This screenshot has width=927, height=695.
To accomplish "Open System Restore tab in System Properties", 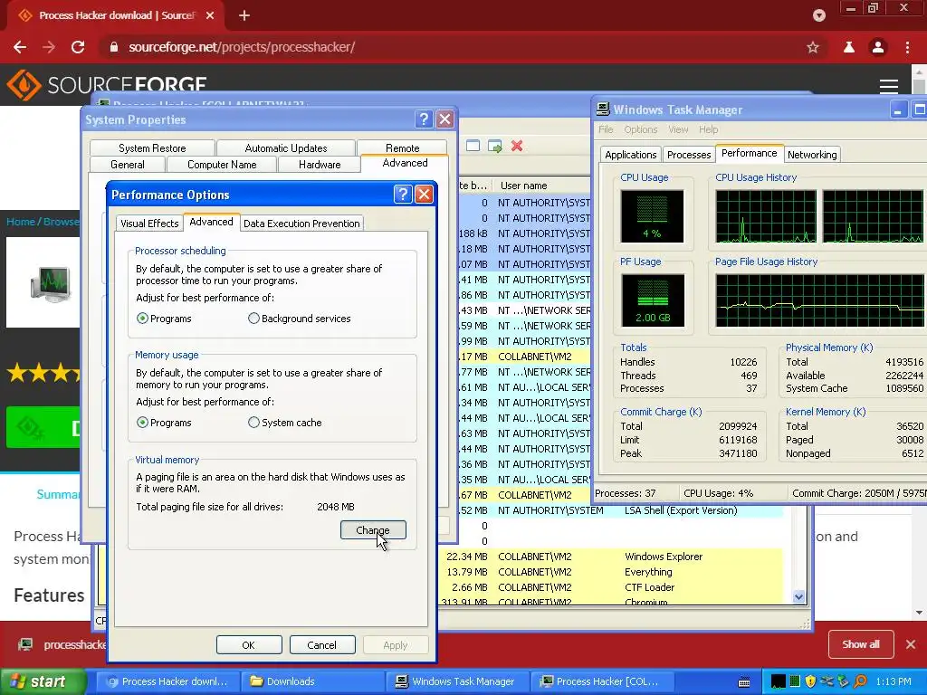I will click(152, 148).
